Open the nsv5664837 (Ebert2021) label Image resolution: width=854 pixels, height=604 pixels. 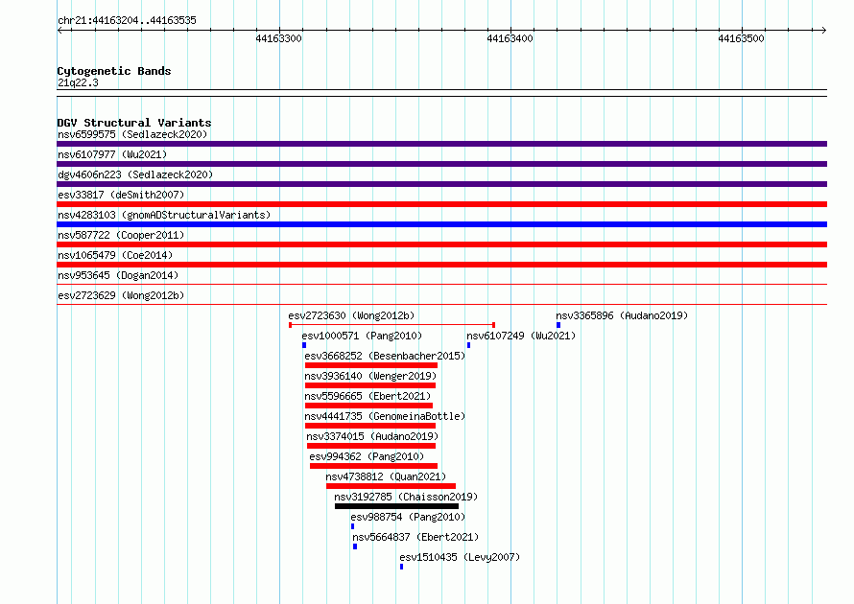pyautogui.click(x=415, y=537)
